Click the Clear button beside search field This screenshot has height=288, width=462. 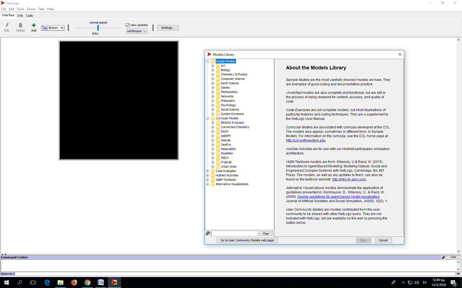click(x=266, y=234)
